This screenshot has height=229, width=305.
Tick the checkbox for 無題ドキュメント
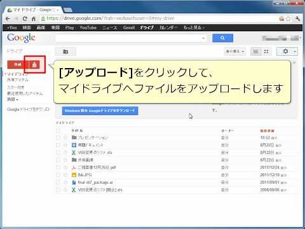tap(58, 145)
